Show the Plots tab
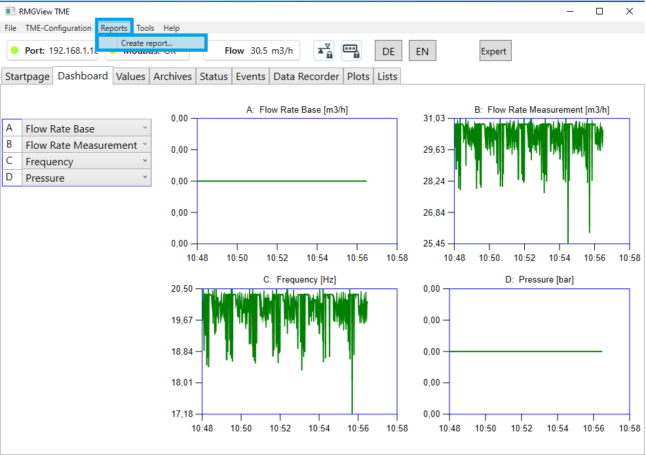The height and width of the screenshot is (455, 646). 358,77
